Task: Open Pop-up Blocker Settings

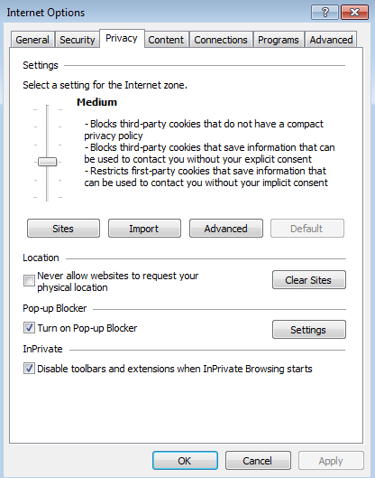Action: (309, 330)
